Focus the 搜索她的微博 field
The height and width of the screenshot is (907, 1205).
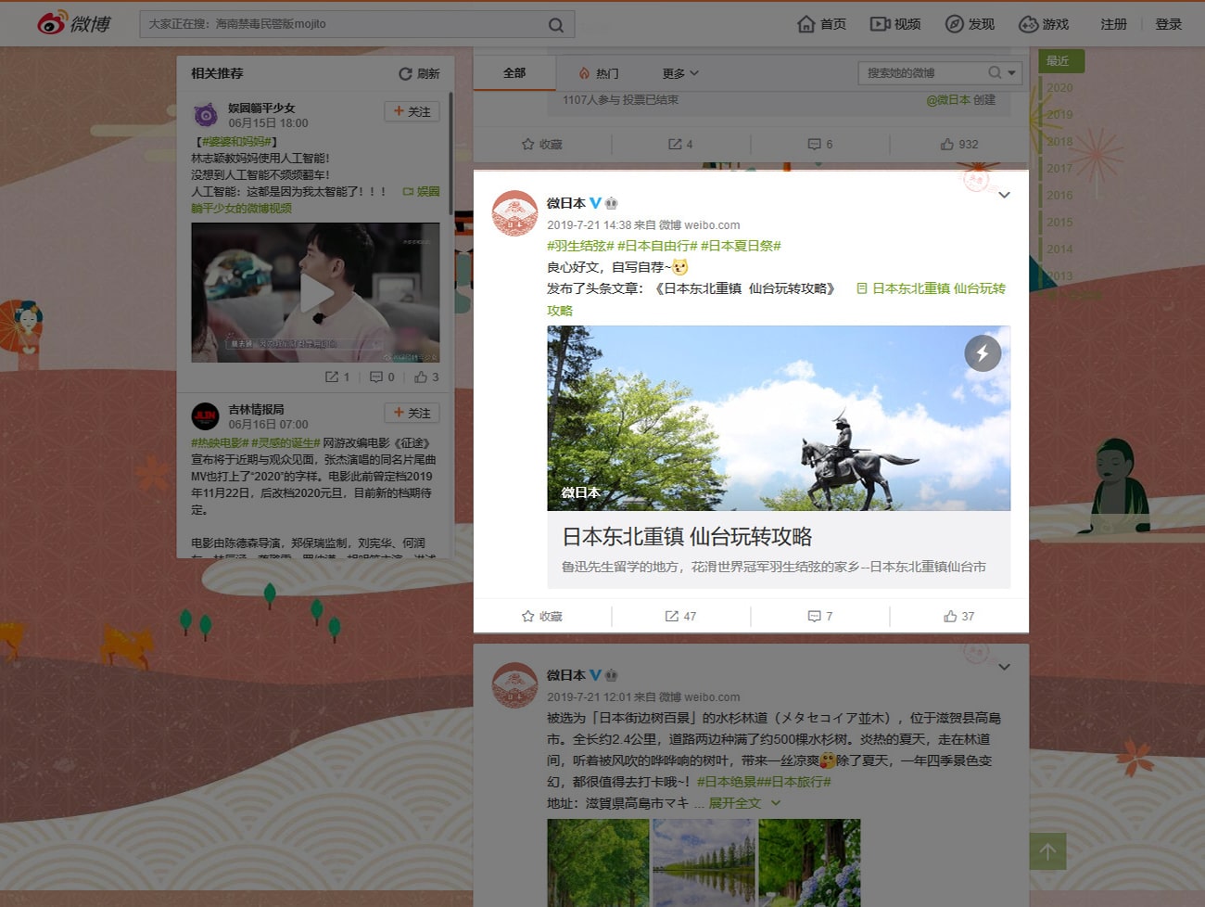click(925, 72)
